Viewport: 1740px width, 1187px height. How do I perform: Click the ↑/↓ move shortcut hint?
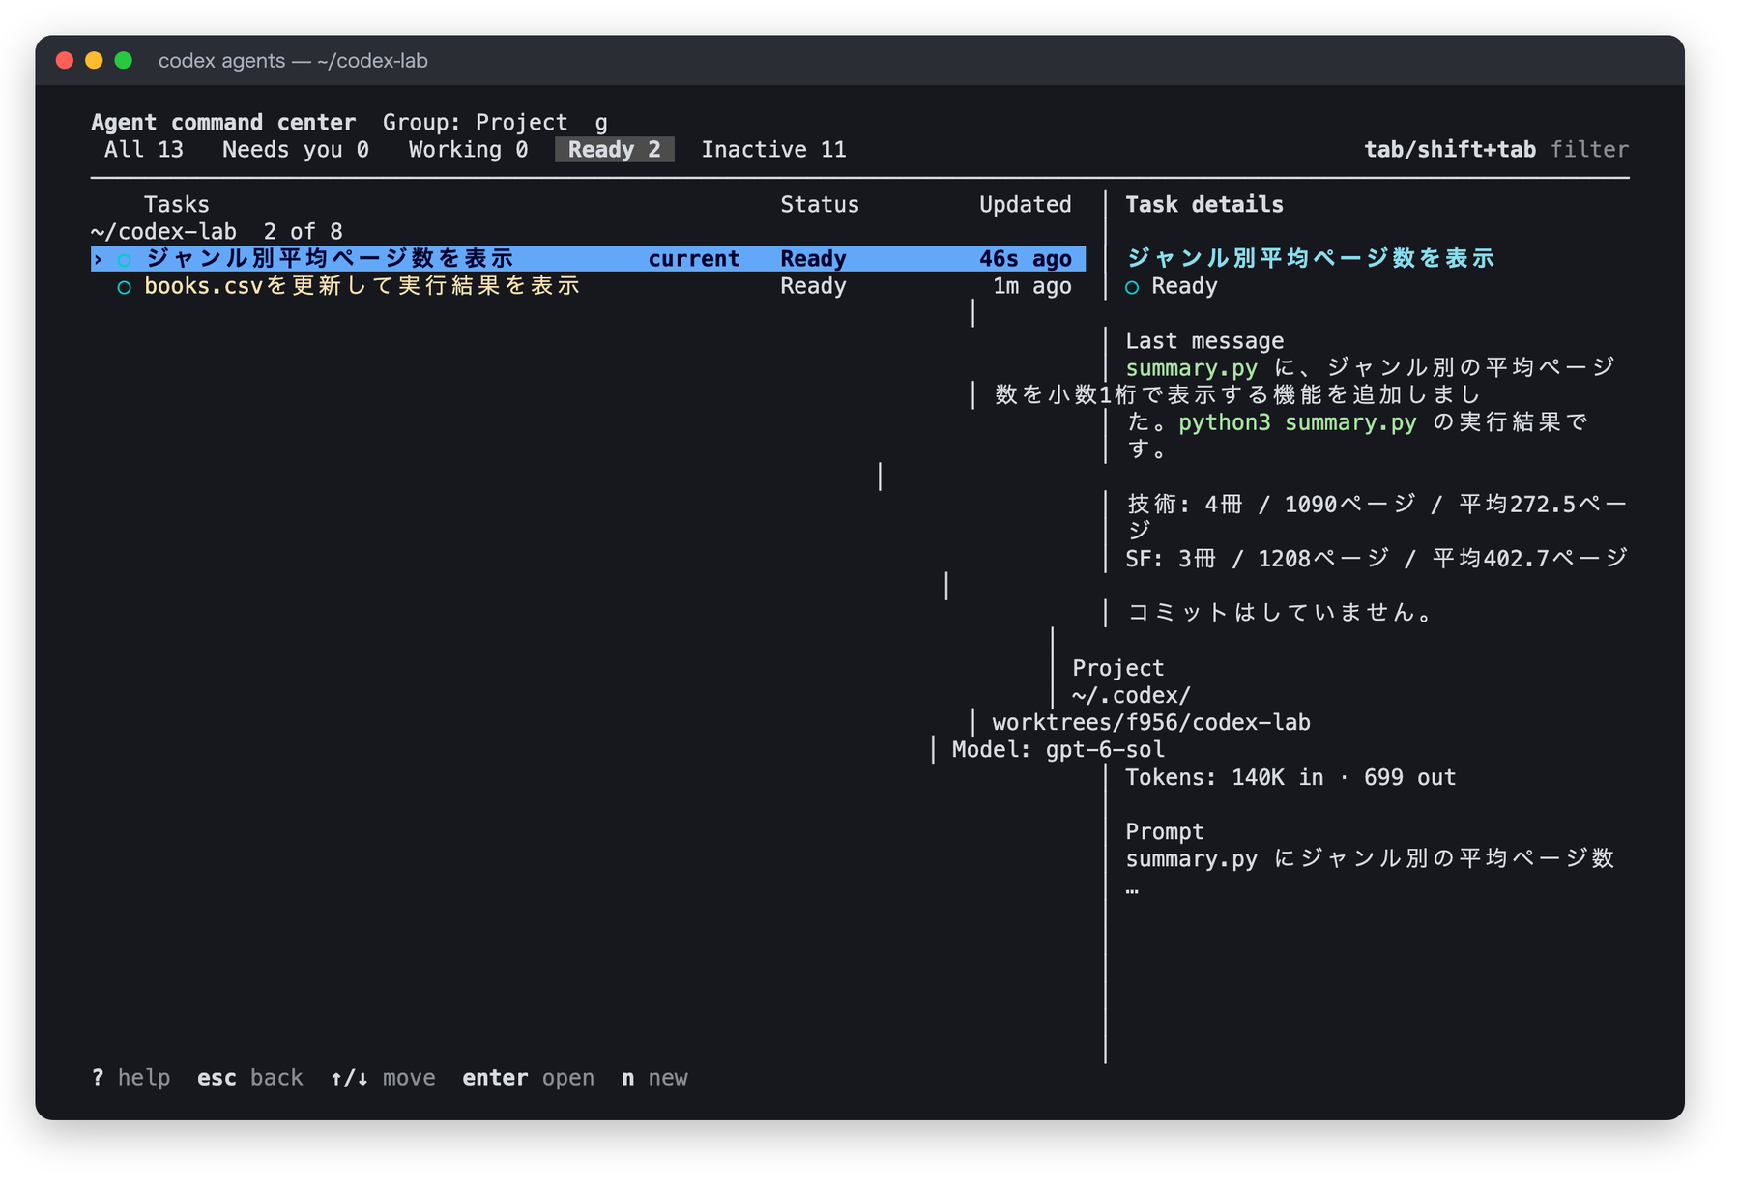[x=383, y=1078]
